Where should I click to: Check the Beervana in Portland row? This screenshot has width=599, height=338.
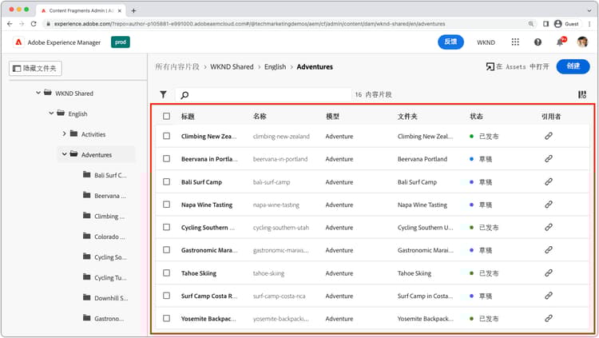167,158
